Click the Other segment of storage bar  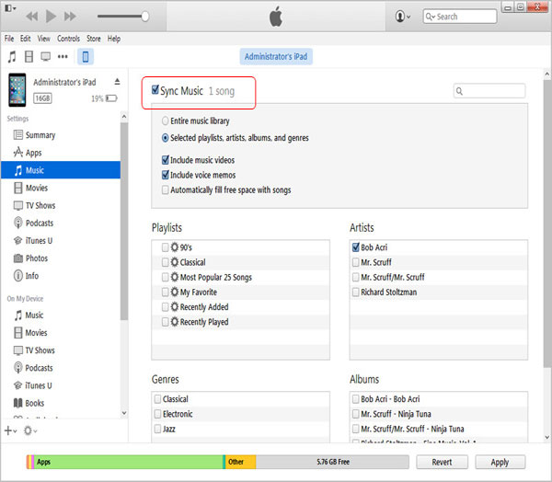click(x=240, y=462)
